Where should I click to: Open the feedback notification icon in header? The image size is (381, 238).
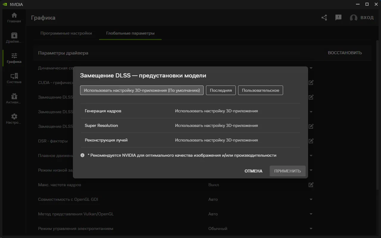338,18
